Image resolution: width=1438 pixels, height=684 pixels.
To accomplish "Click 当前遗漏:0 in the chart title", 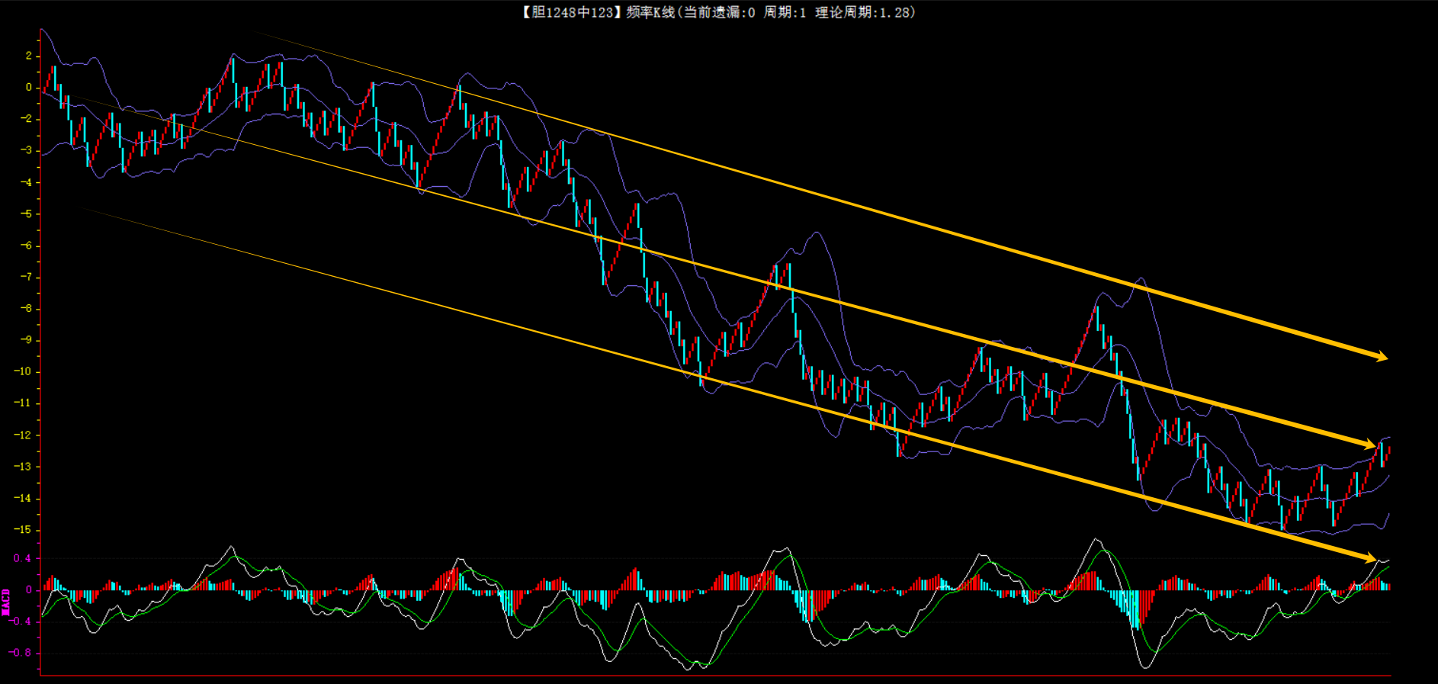I will click(718, 12).
